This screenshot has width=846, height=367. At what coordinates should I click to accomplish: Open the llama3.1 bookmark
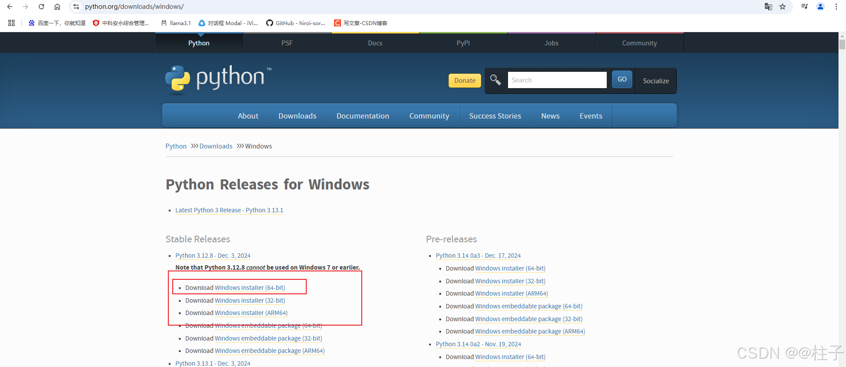[x=176, y=23]
